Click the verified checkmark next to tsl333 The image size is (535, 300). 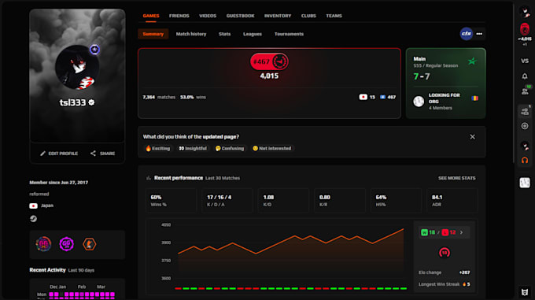[91, 102]
